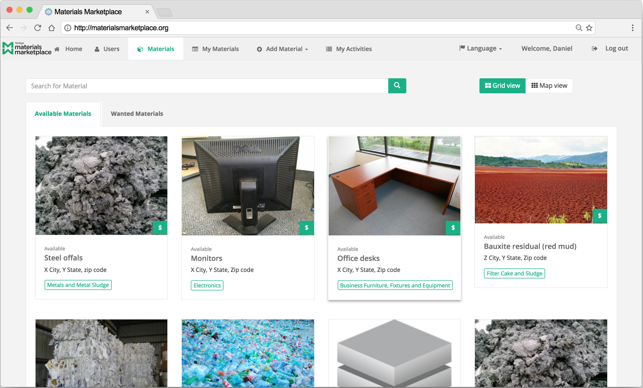The width and height of the screenshot is (643, 388).
Task: Click the log out arrow icon
Action: point(594,49)
